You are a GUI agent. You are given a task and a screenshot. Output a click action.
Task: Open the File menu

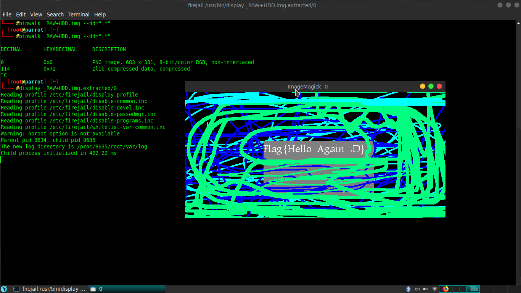7,14
